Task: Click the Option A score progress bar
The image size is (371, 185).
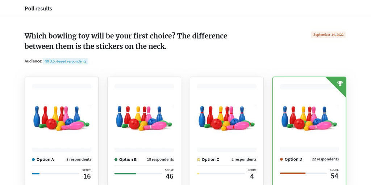Action: [x=55, y=173]
